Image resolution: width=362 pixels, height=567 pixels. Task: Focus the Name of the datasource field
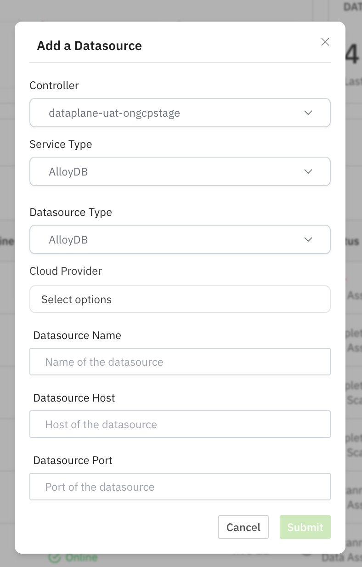(180, 362)
